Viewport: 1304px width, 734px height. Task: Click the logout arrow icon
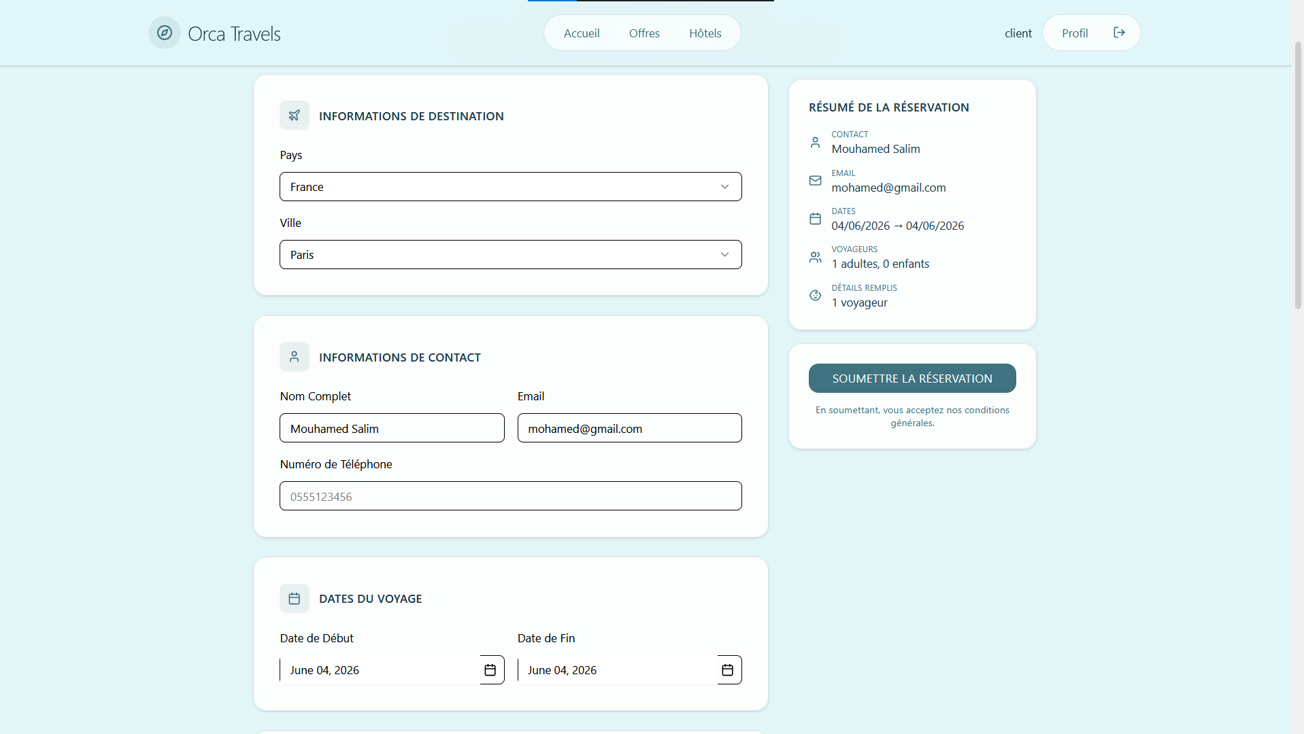pyautogui.click(x=1119, y=33)
